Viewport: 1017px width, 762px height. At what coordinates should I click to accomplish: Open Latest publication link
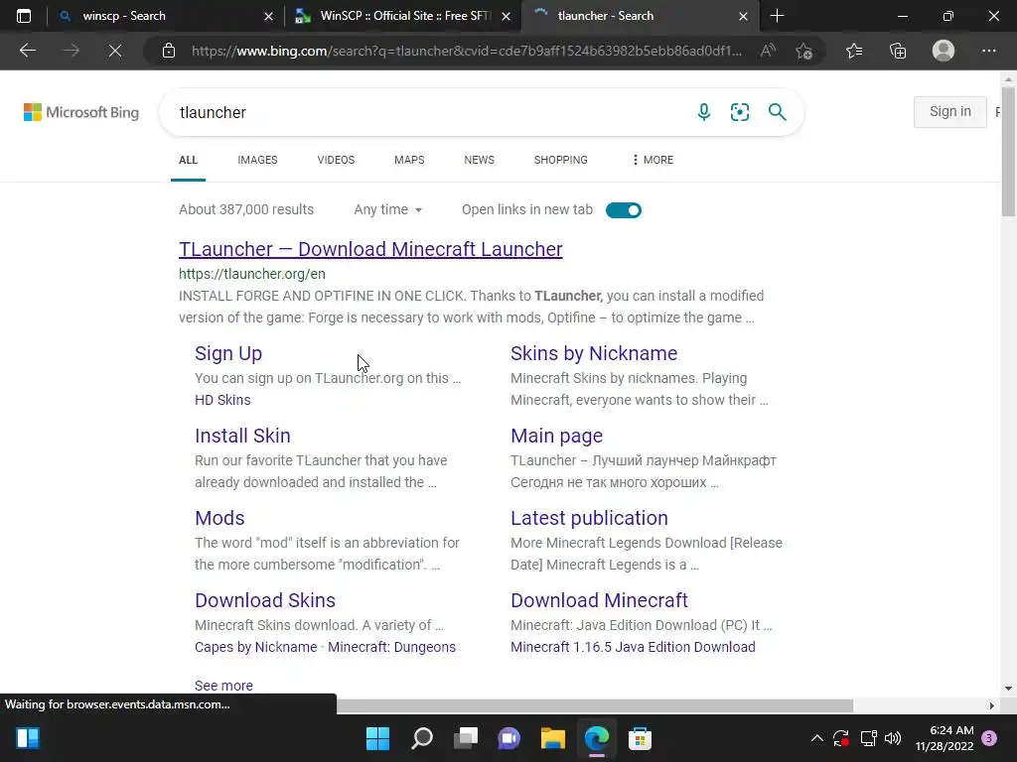(589, 518)
